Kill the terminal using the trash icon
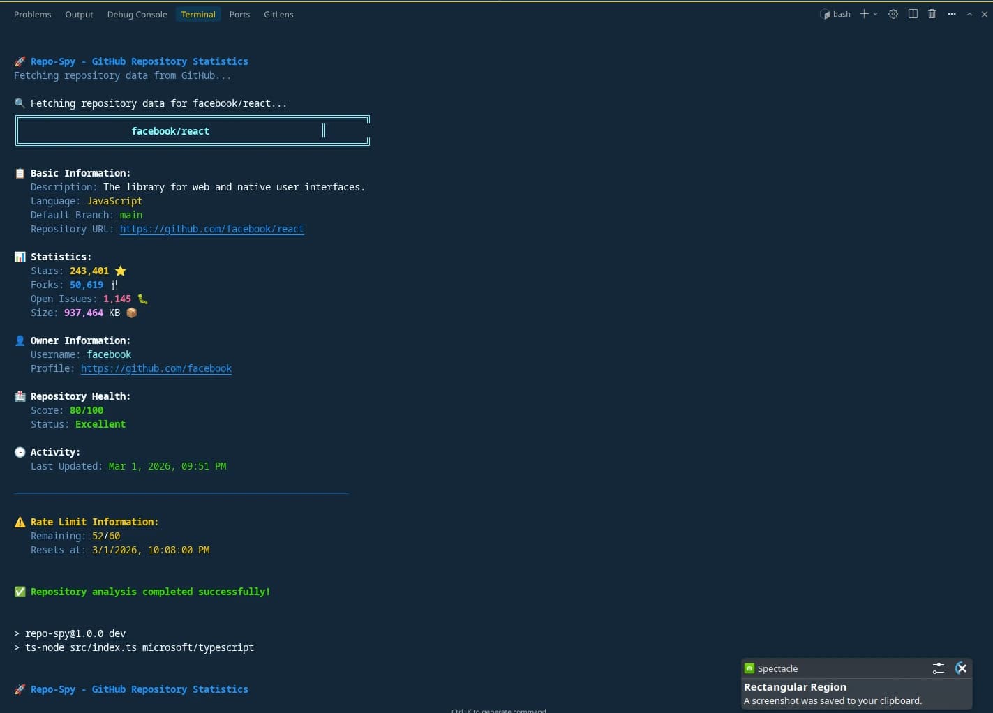The image size is (993, 713). 932,14
